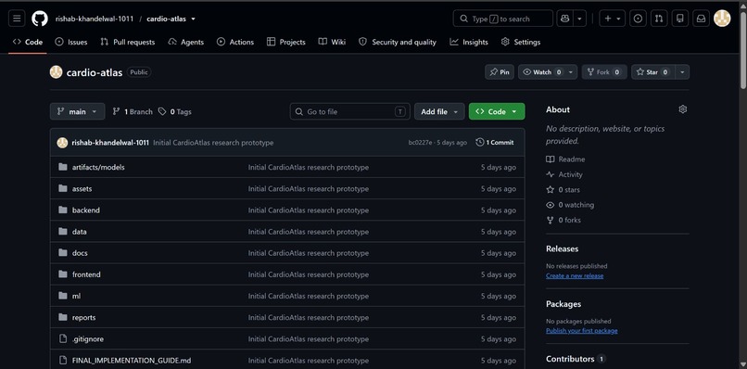This screenshot has width=747, height=369.
Task: Open commit hash bc0227e
Action: point(420,143)
